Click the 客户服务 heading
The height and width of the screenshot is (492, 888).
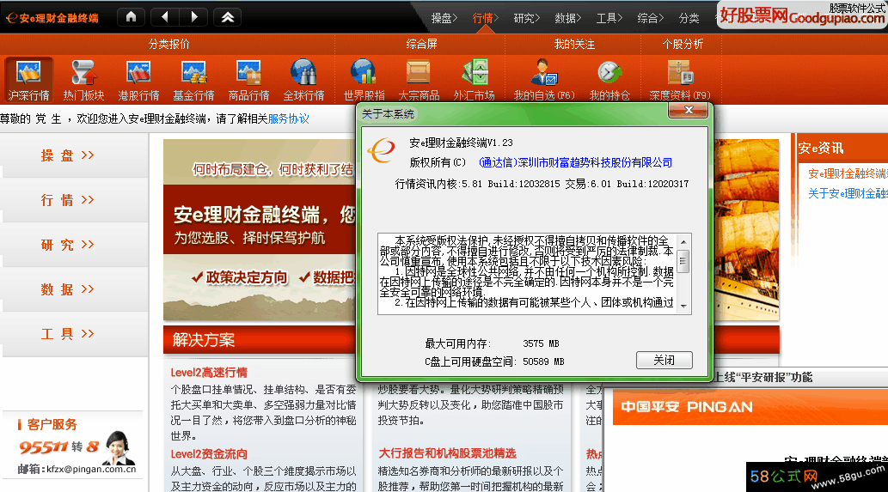[x=51, y=425]
